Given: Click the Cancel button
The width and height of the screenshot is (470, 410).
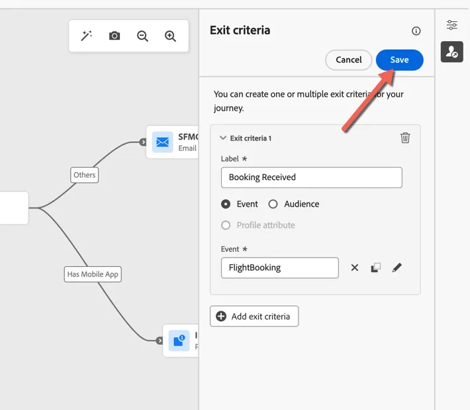Looking at the screenshot, I should pyautogui.click(x=349, y=60).
